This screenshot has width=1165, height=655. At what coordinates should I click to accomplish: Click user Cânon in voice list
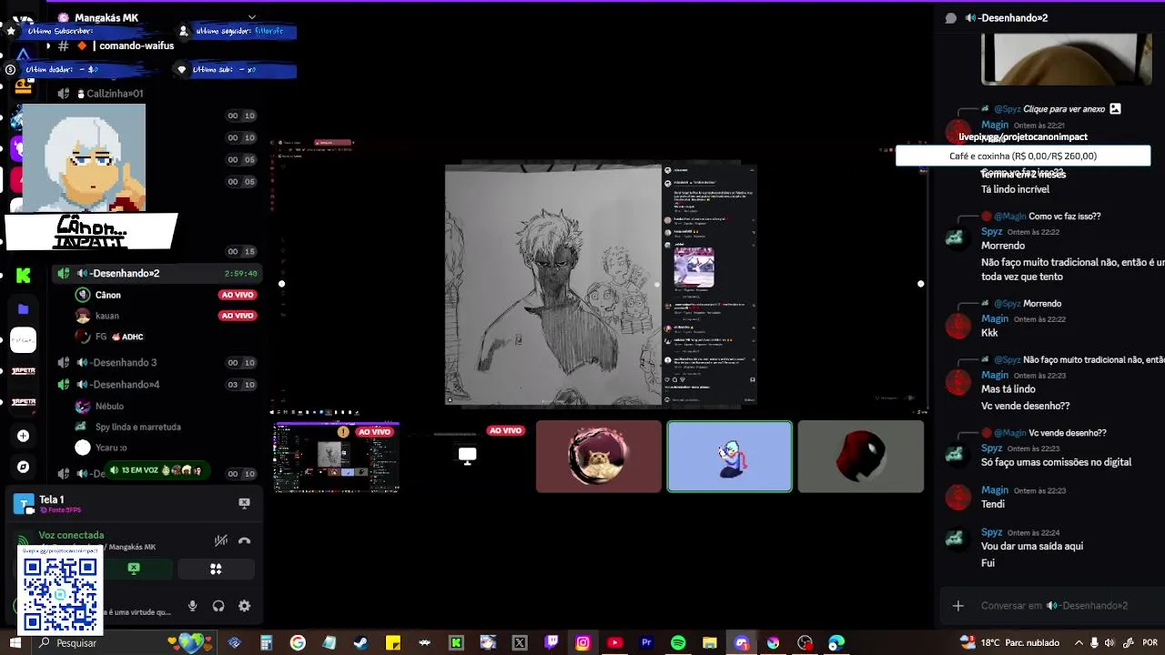pos(107,295)
